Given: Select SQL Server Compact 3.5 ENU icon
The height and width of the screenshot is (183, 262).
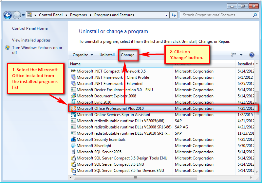Looking at the screenshot, I should (x=73, y=164).
